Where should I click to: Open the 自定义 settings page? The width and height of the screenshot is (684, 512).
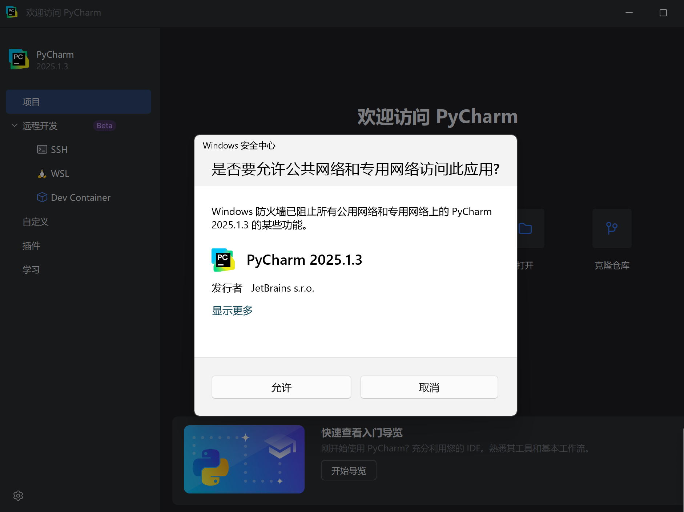point(35,222)
